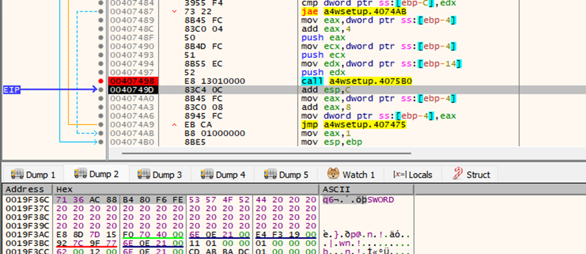The width and height of the screenshot is (586, 254).
Task: Switch to Dump 4 tab
Action: click(223, 175)
